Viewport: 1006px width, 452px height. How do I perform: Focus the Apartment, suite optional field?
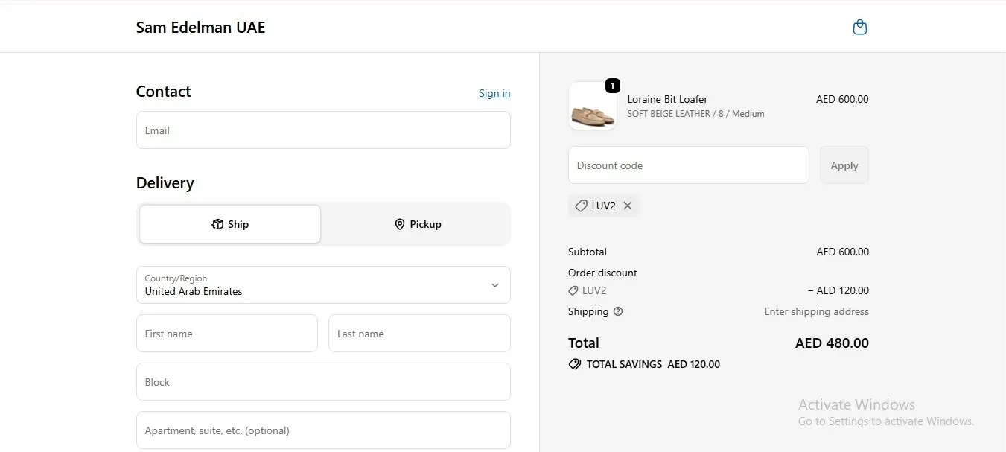(x=323, y=430)
